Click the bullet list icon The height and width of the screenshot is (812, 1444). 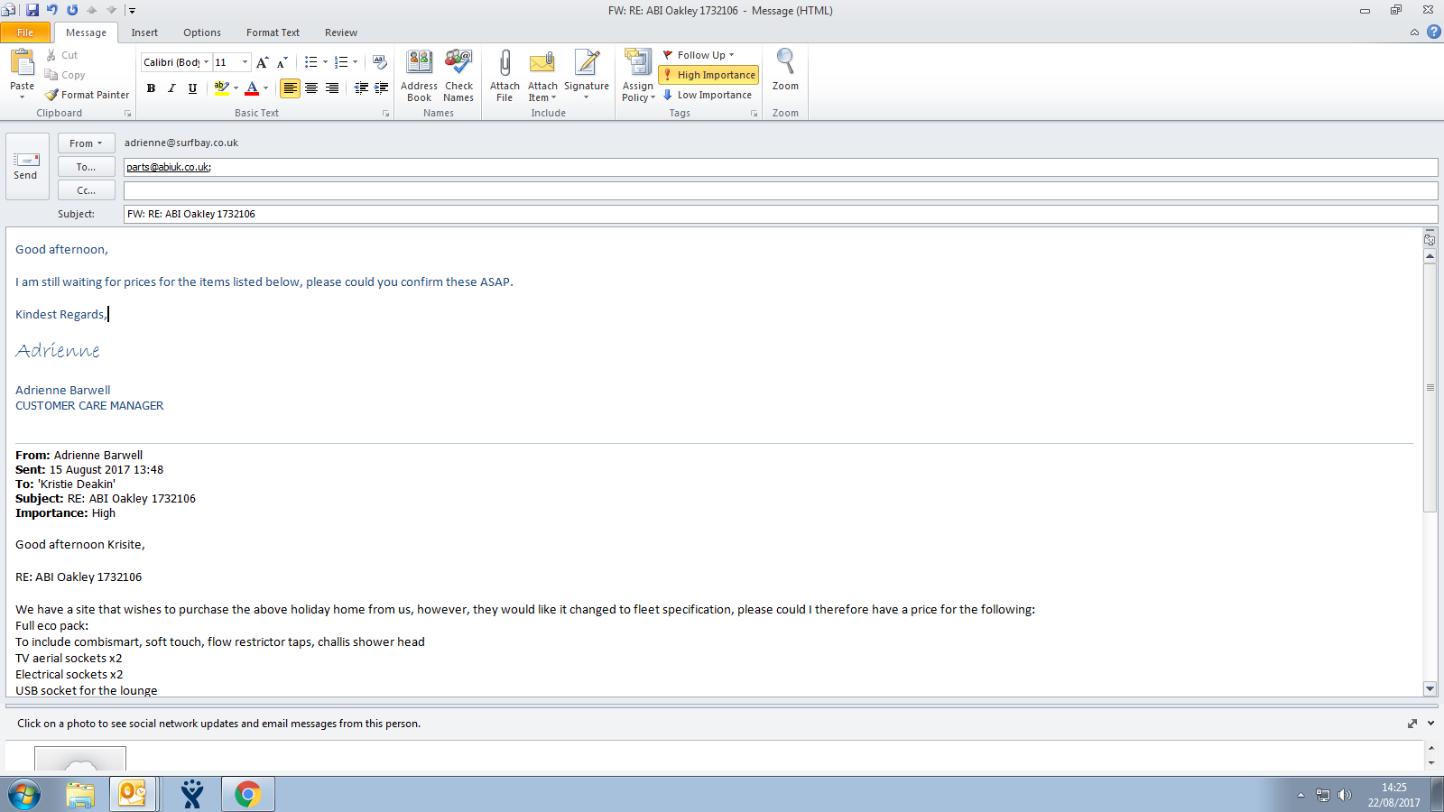click(310, 62)
